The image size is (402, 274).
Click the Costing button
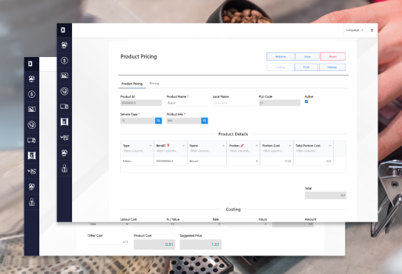280,67
